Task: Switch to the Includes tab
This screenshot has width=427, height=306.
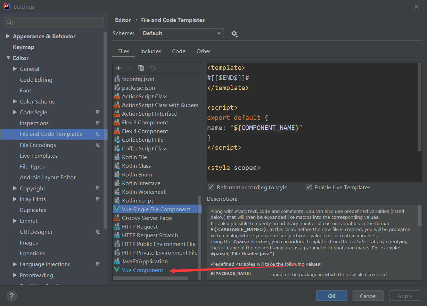Action: coord(151,51)
